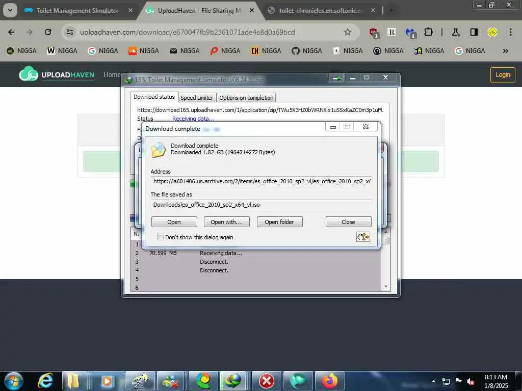522x391 pixels.
Task: Expand the bookmarks overflow chevron
Action: pyautogui.click(x=505, y=50)
